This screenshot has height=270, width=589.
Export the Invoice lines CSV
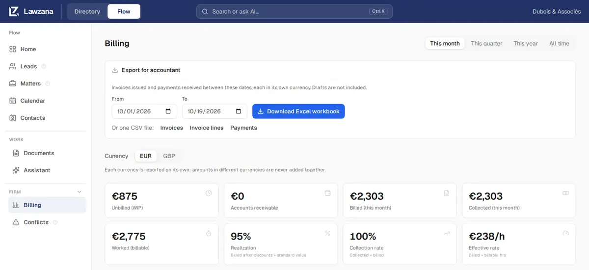pyautogui.click(x=207, y=128)
